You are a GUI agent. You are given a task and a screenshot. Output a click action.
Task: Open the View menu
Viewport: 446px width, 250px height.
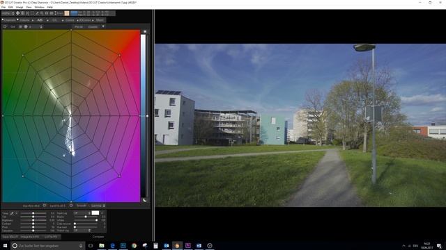29,7
